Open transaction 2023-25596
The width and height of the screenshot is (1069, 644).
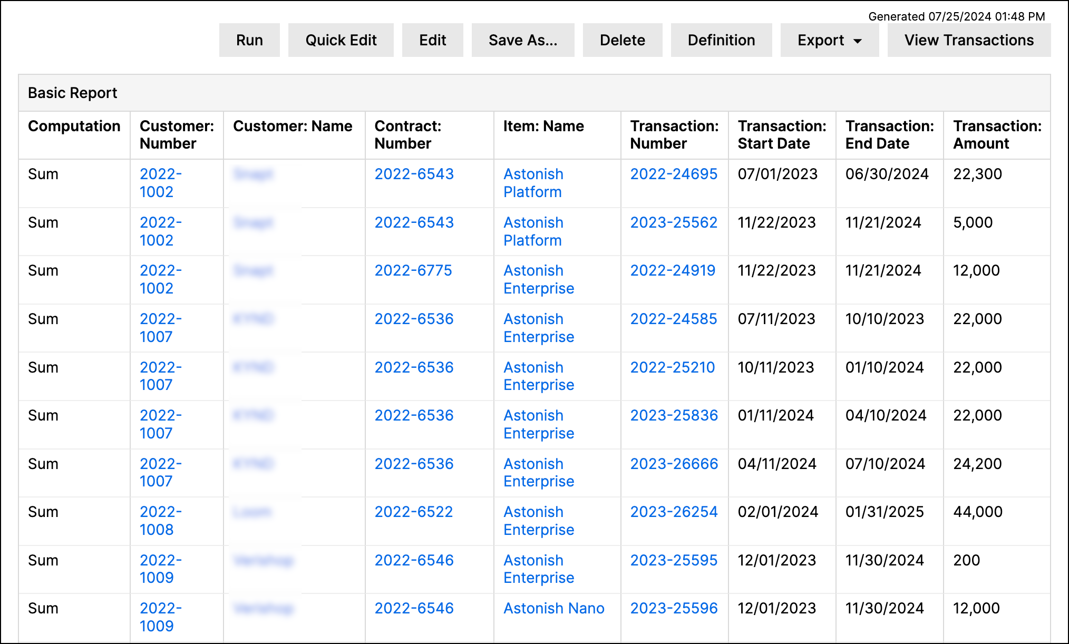pyautogui.click(x=674, y=608)
